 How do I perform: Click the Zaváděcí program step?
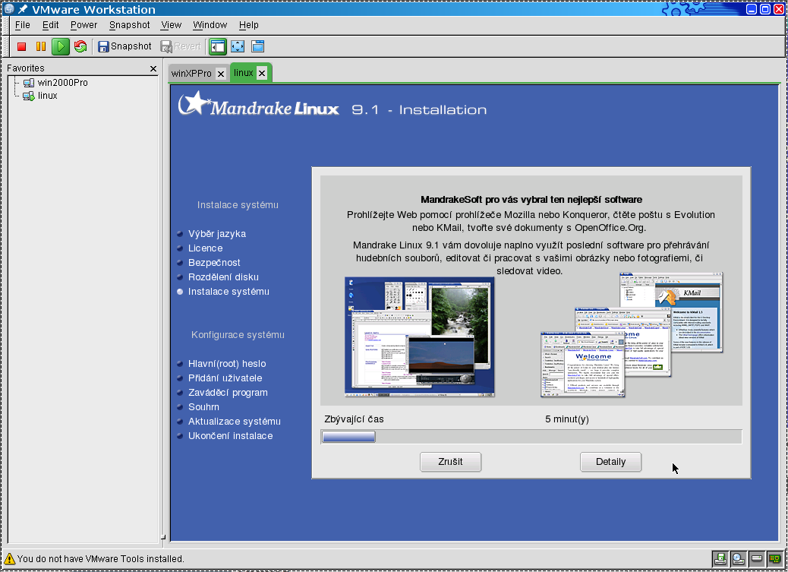click(x=228, y=393)
